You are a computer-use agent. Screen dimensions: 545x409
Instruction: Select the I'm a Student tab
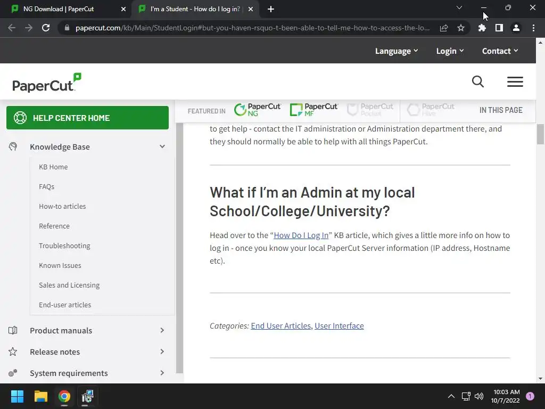point(195,9)
